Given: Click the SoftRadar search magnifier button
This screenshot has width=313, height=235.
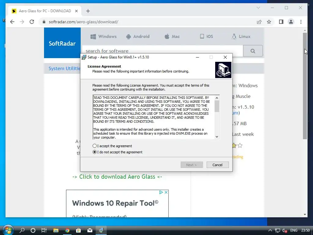Looking at the screenshot, I should (253, 51).
